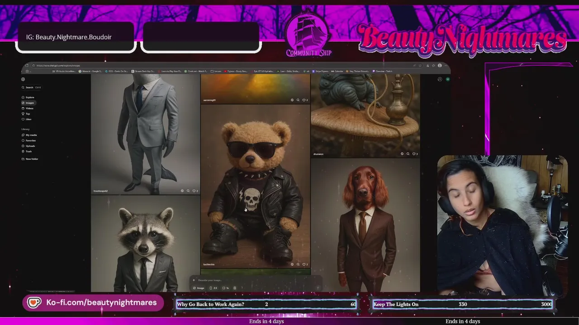Click the Why Go Back to Work Again goal bar
This screenshot has width=579, height=325.
(266, 304)
